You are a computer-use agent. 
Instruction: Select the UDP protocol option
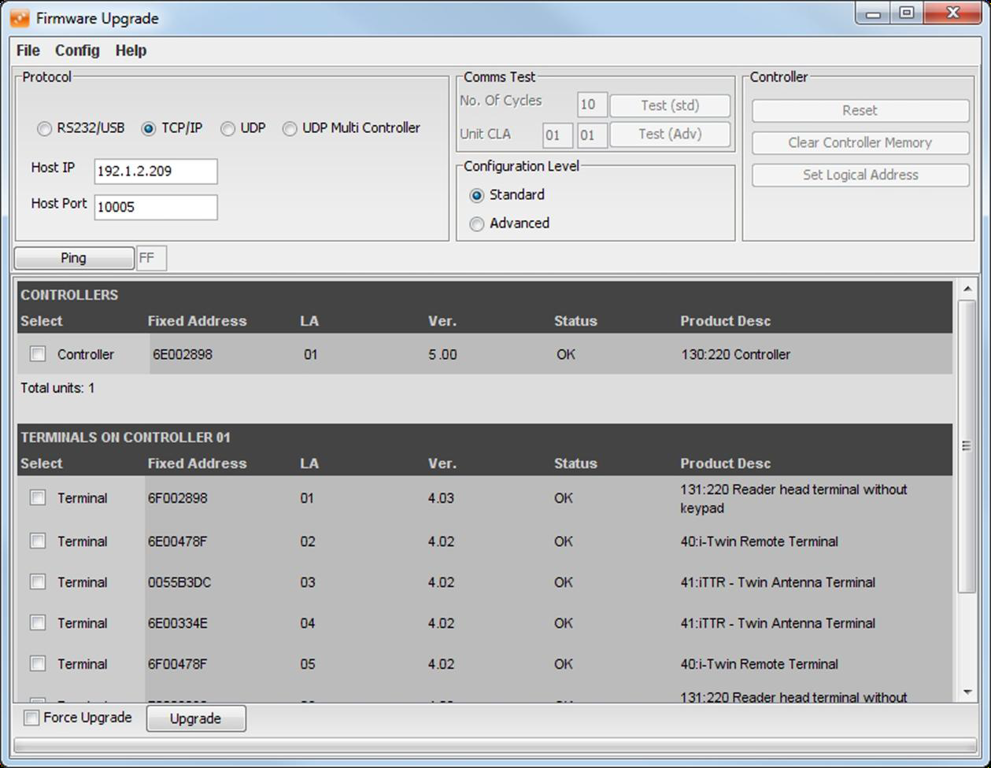coord(228,127)
